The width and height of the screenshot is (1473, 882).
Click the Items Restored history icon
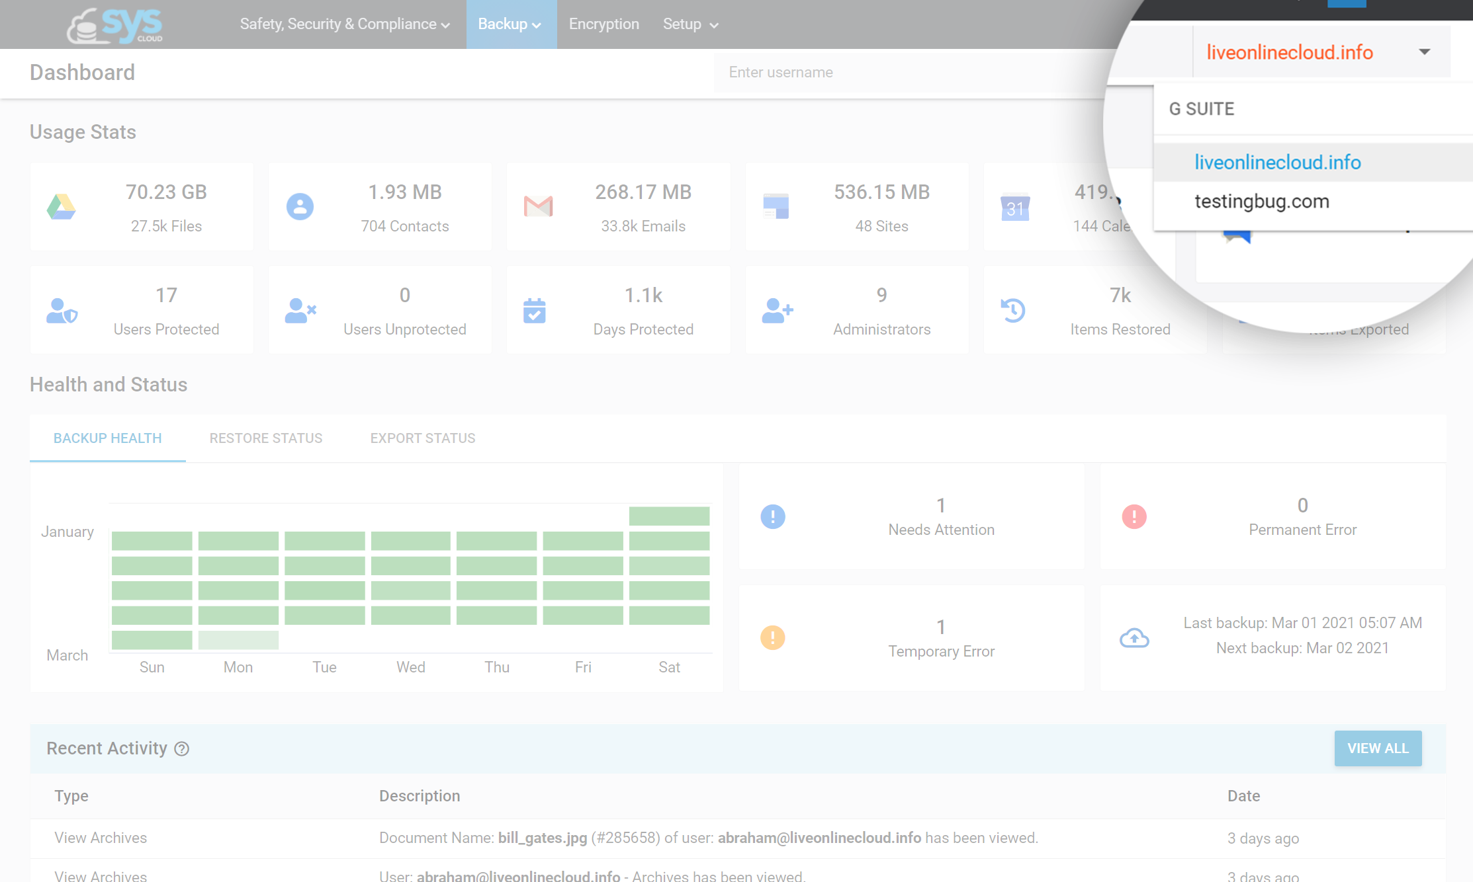(x=1013, y=311)
